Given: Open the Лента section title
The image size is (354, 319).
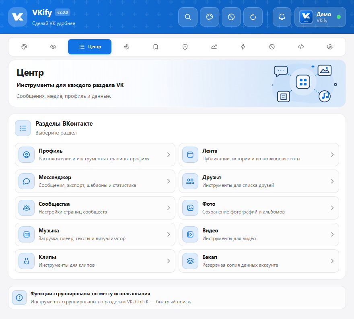Looking at the screenshot, I should click(x=210, y=151).
